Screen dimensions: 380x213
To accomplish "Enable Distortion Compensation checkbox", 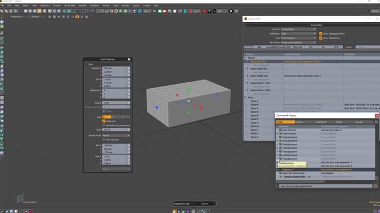I will point(104,125).
